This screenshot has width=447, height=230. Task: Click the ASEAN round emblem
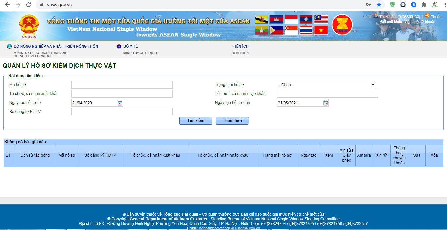(342, 25)
